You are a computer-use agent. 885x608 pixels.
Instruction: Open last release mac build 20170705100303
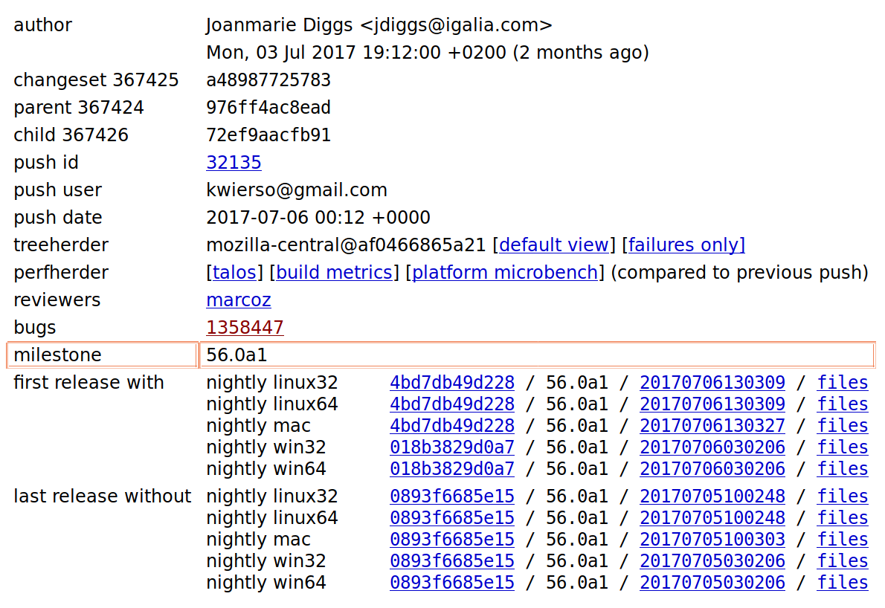(x=712, y=540)
